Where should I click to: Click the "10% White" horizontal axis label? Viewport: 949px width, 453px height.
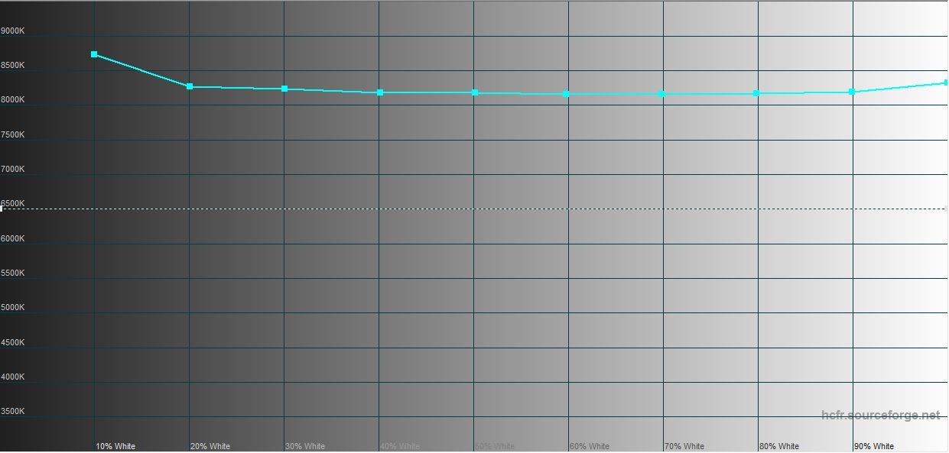[x=115, y=446]
